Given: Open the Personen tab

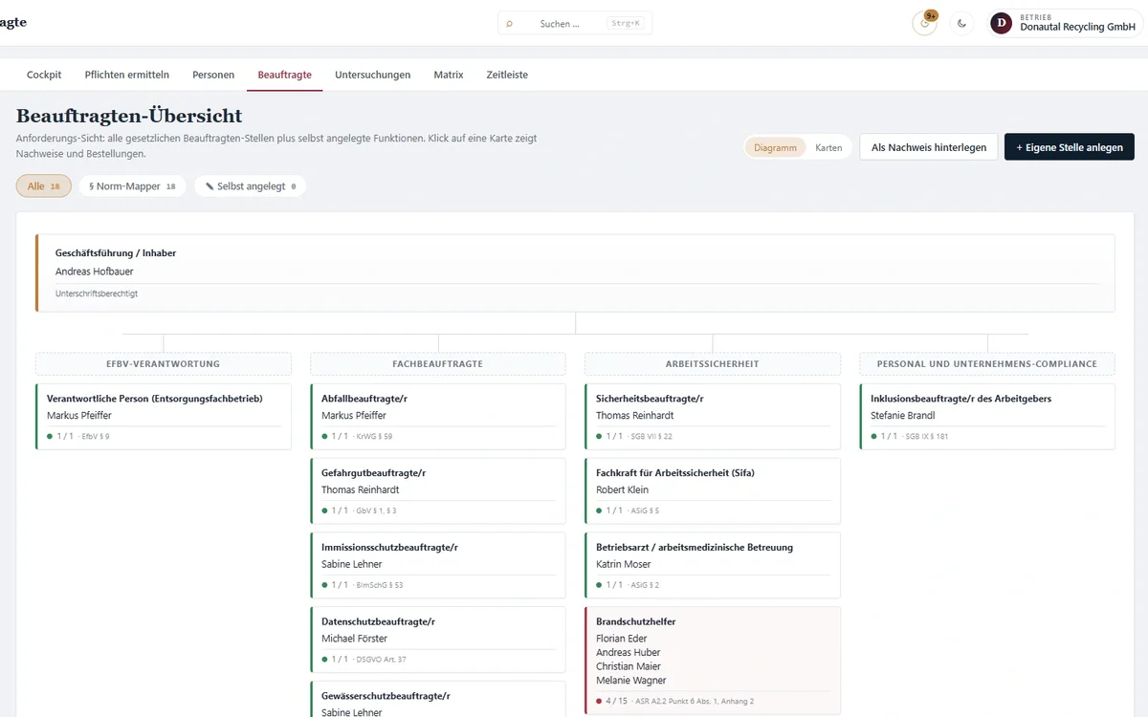Looking at the screenshot, I should point(213,75).
